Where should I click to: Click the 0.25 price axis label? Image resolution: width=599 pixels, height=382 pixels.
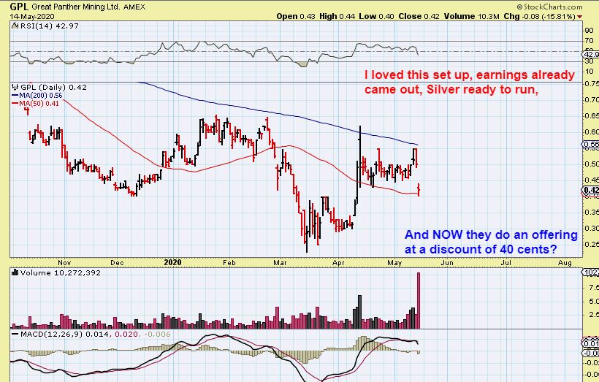592,244
